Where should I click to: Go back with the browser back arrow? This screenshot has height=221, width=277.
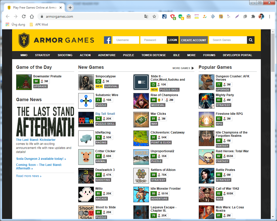8,16
